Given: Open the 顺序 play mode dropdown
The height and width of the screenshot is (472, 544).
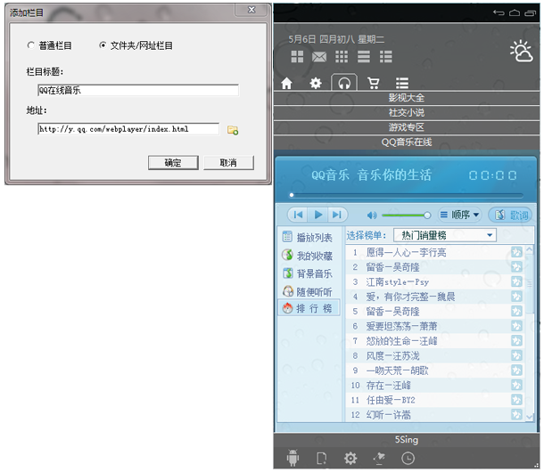Looking at the screenshot, I should pos(459,215).
